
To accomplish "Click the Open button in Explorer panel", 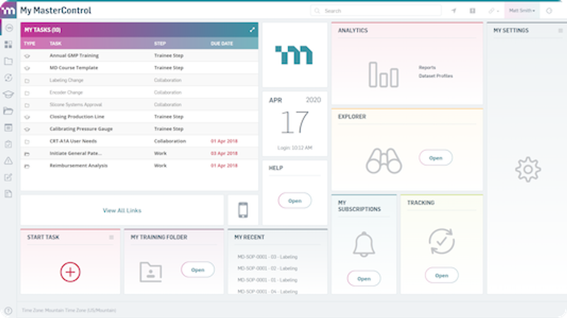I will pos(436,158).
